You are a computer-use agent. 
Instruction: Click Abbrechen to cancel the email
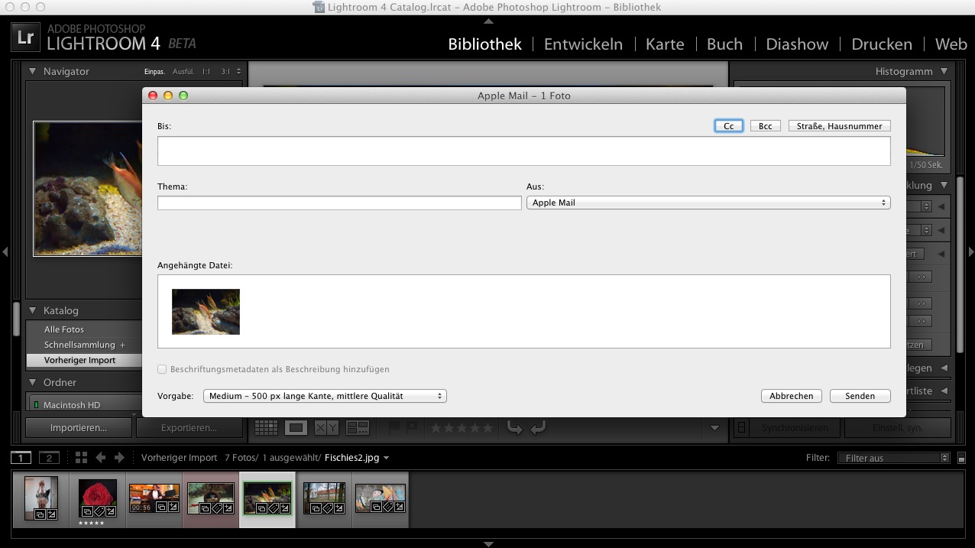pyautogui.click(x=792, y=396)
